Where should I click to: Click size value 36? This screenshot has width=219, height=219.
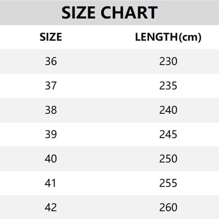point(51,61)
